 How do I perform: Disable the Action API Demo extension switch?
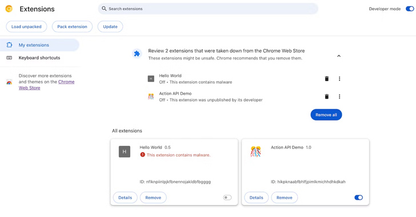click(358, 198)
